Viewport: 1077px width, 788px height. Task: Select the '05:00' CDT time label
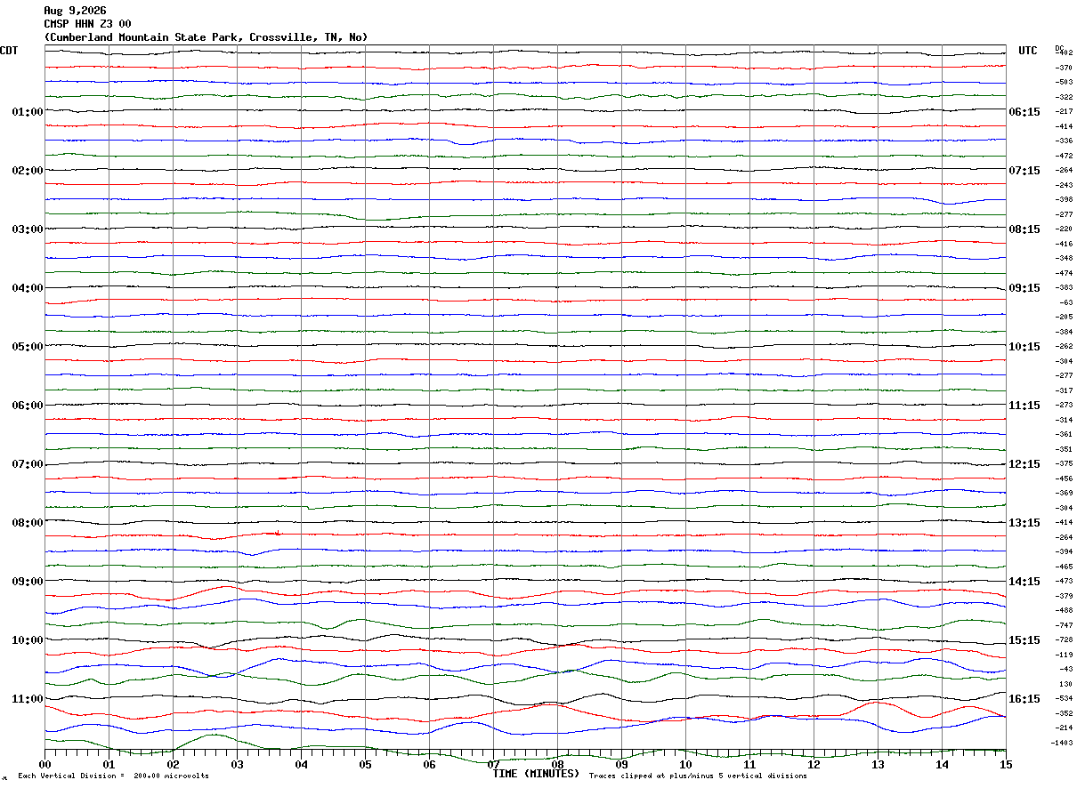pos(28,347)
